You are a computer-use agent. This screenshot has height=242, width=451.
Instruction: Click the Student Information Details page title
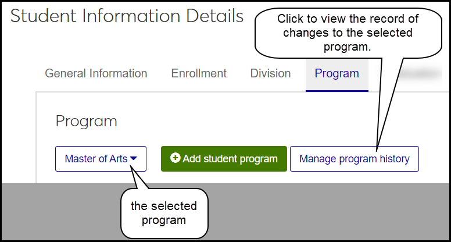(x=127, y=16)
